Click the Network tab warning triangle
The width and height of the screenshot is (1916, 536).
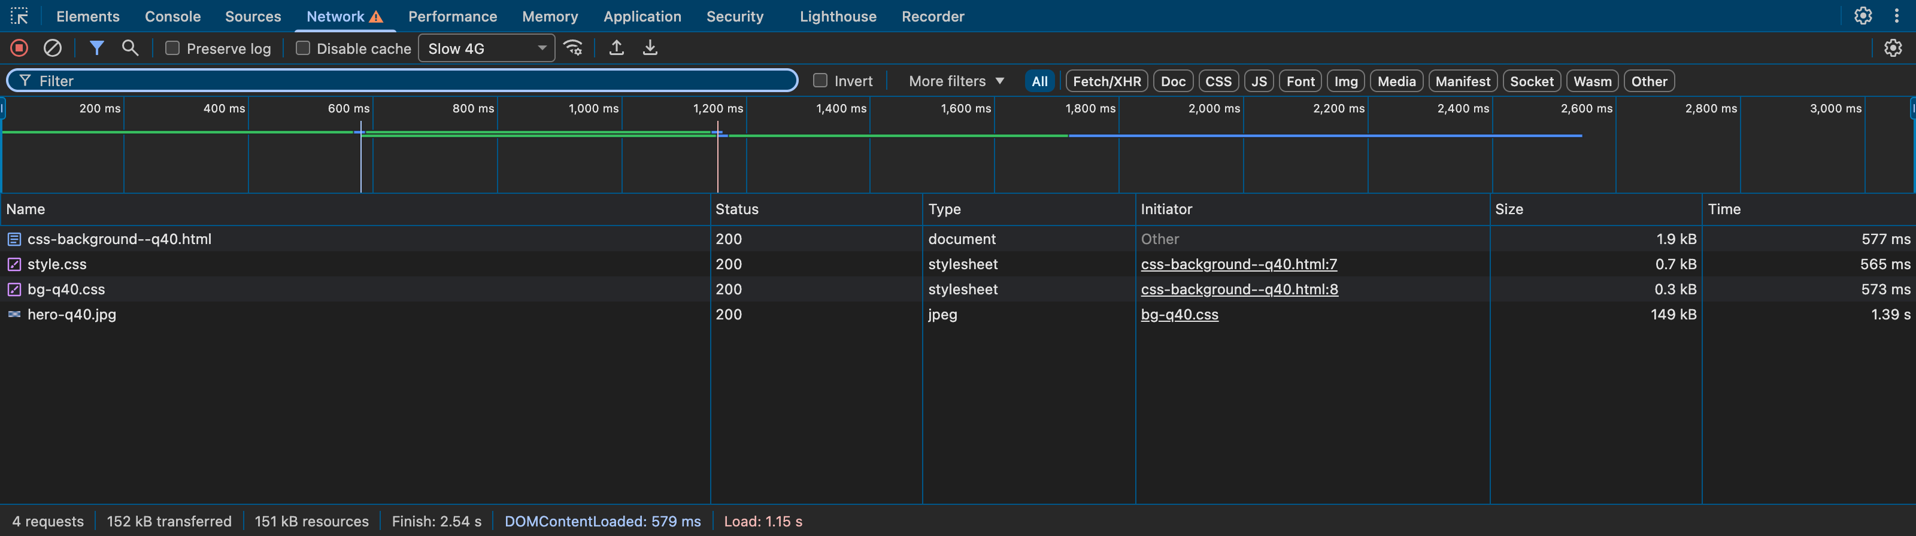[377, 16]
